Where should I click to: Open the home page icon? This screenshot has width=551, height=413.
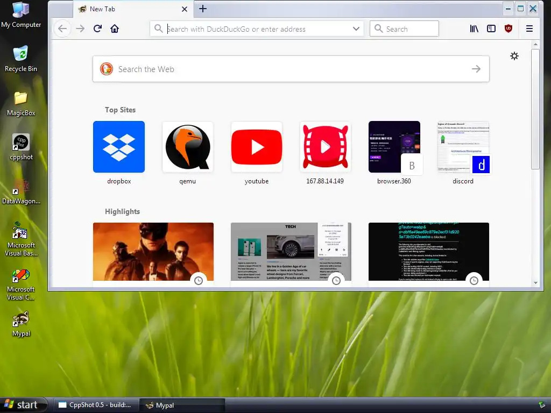[115, 29]
